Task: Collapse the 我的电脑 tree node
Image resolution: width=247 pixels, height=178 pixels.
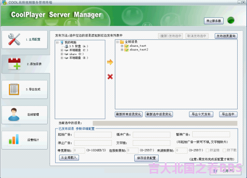Action: point(58,43)
